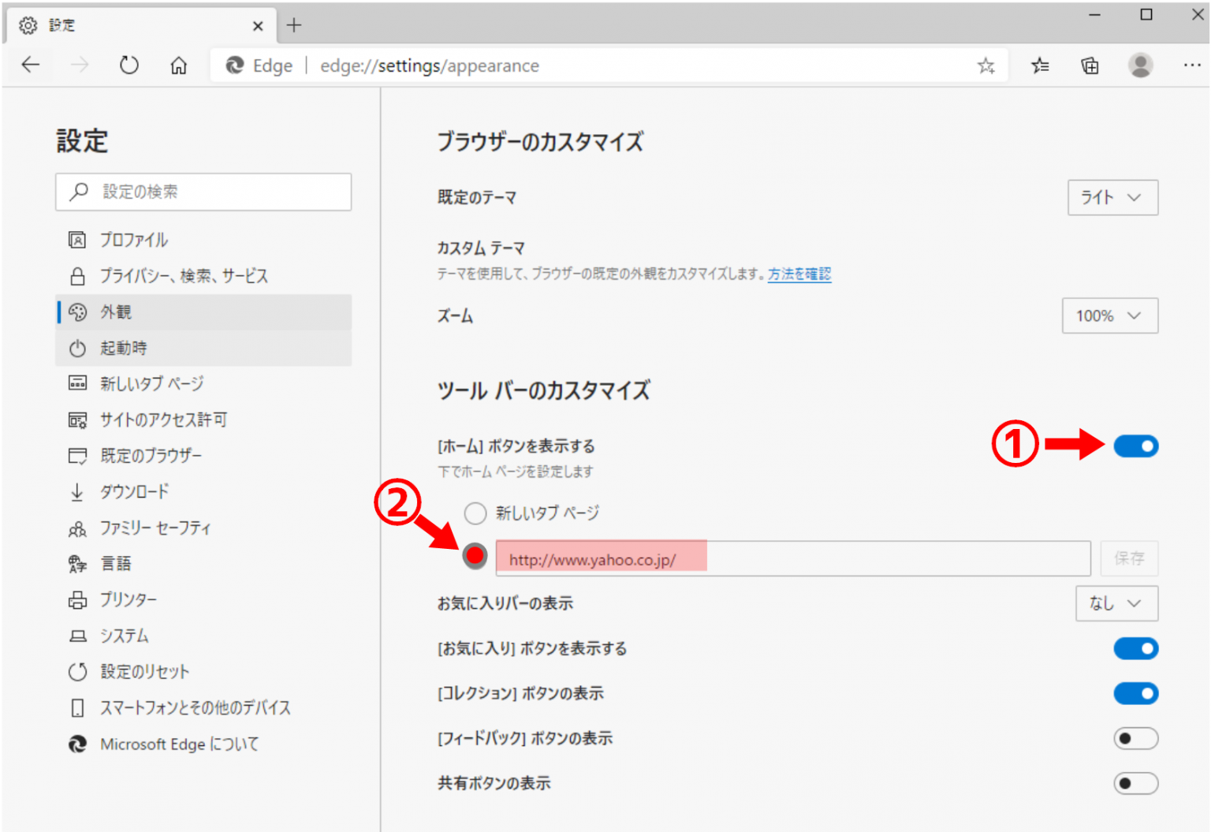This screenshot has height=832, width=1211.
Task: Click the back arrow navigation icon
Action: tap(30, 65)
